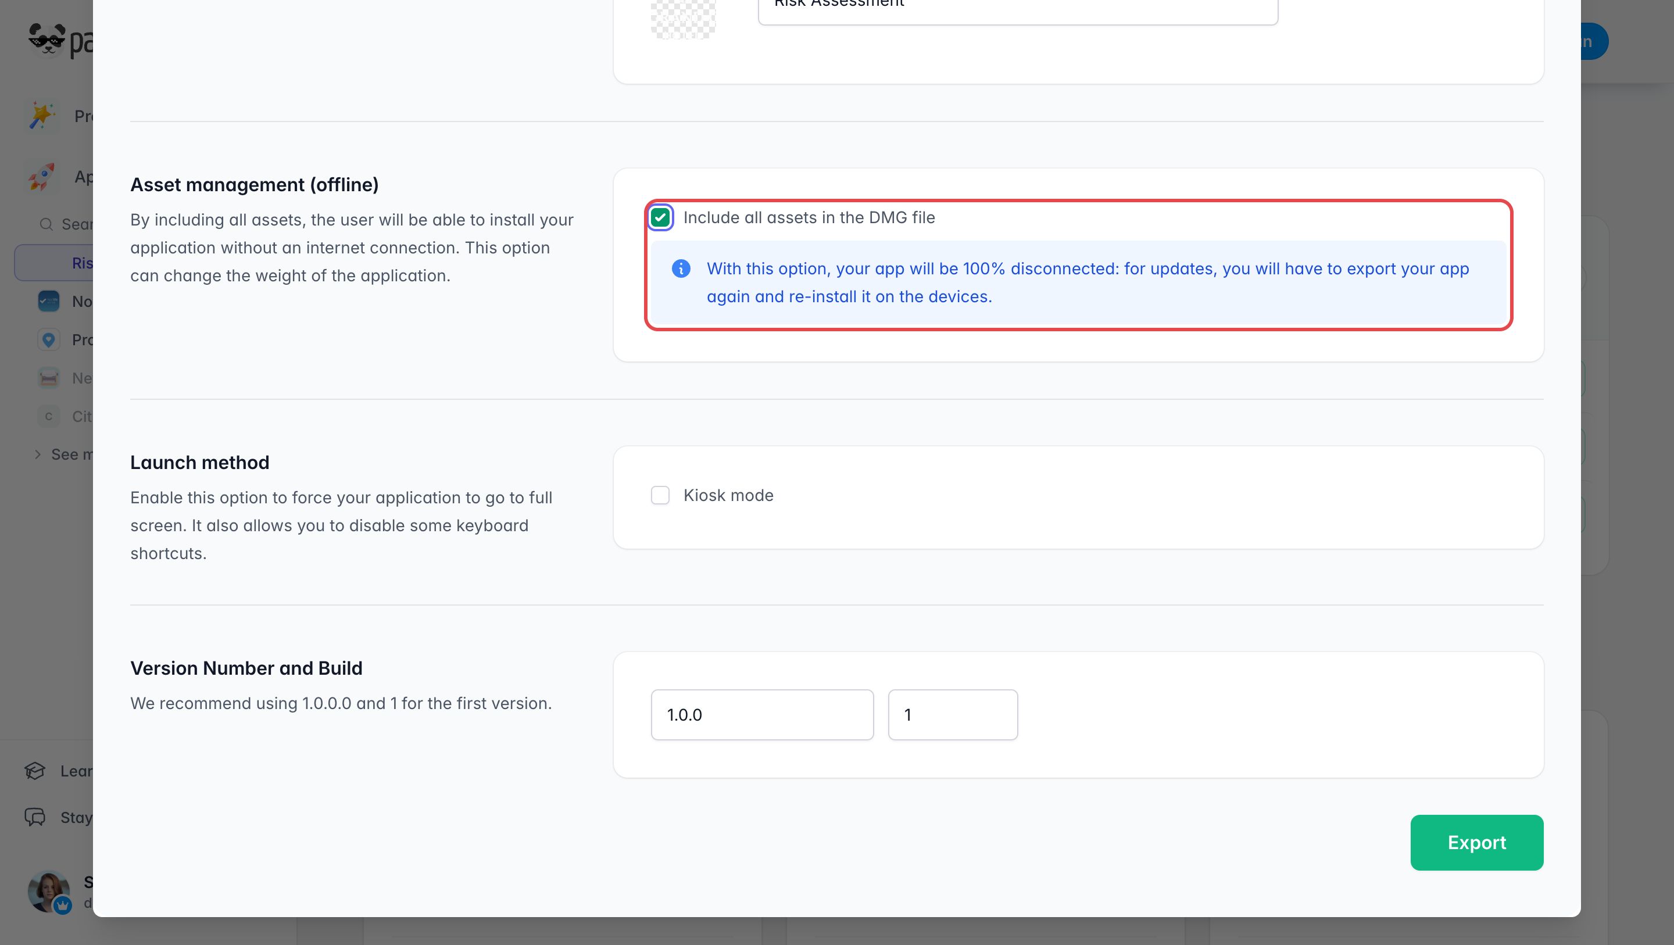Edit the version number field 1.0.0
Screen dimensions: 1674x945
(762, 714)
